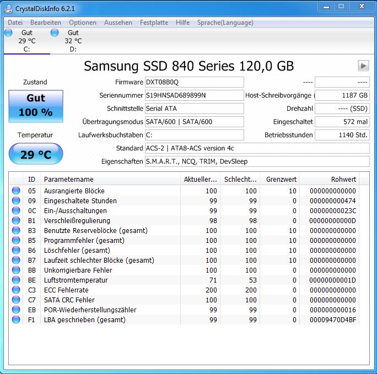Click status icon of Verschleißregulierung row
This screenshot has width=377, height=374.
coord(16,220)
